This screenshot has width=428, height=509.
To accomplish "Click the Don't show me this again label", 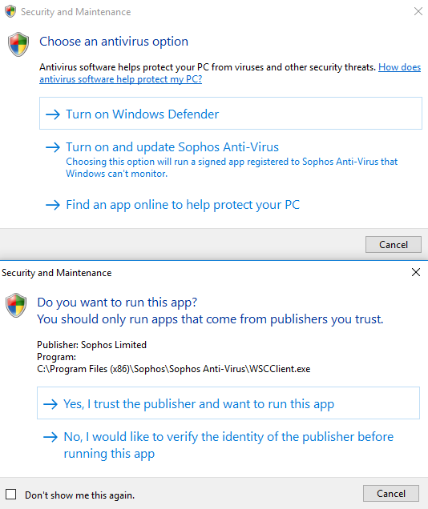I will click(79, 495).
